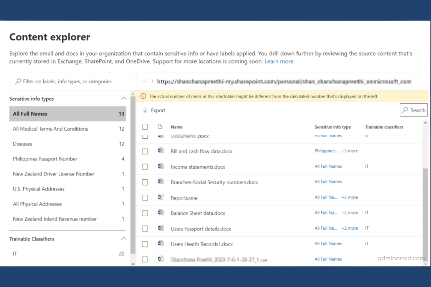The image size is (431, 287).
Task: Collapse the Trainable Classifiers section
Action: point(123,239)
